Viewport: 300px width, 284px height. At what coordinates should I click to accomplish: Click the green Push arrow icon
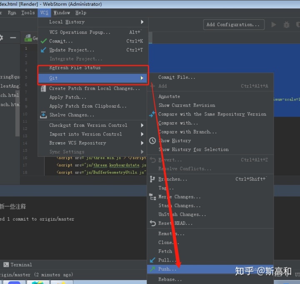click(x=152, y=269)
